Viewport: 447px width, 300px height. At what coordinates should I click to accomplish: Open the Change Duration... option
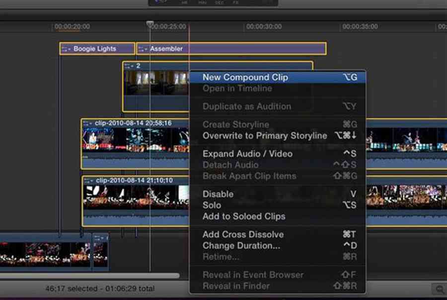click(241, 246)
